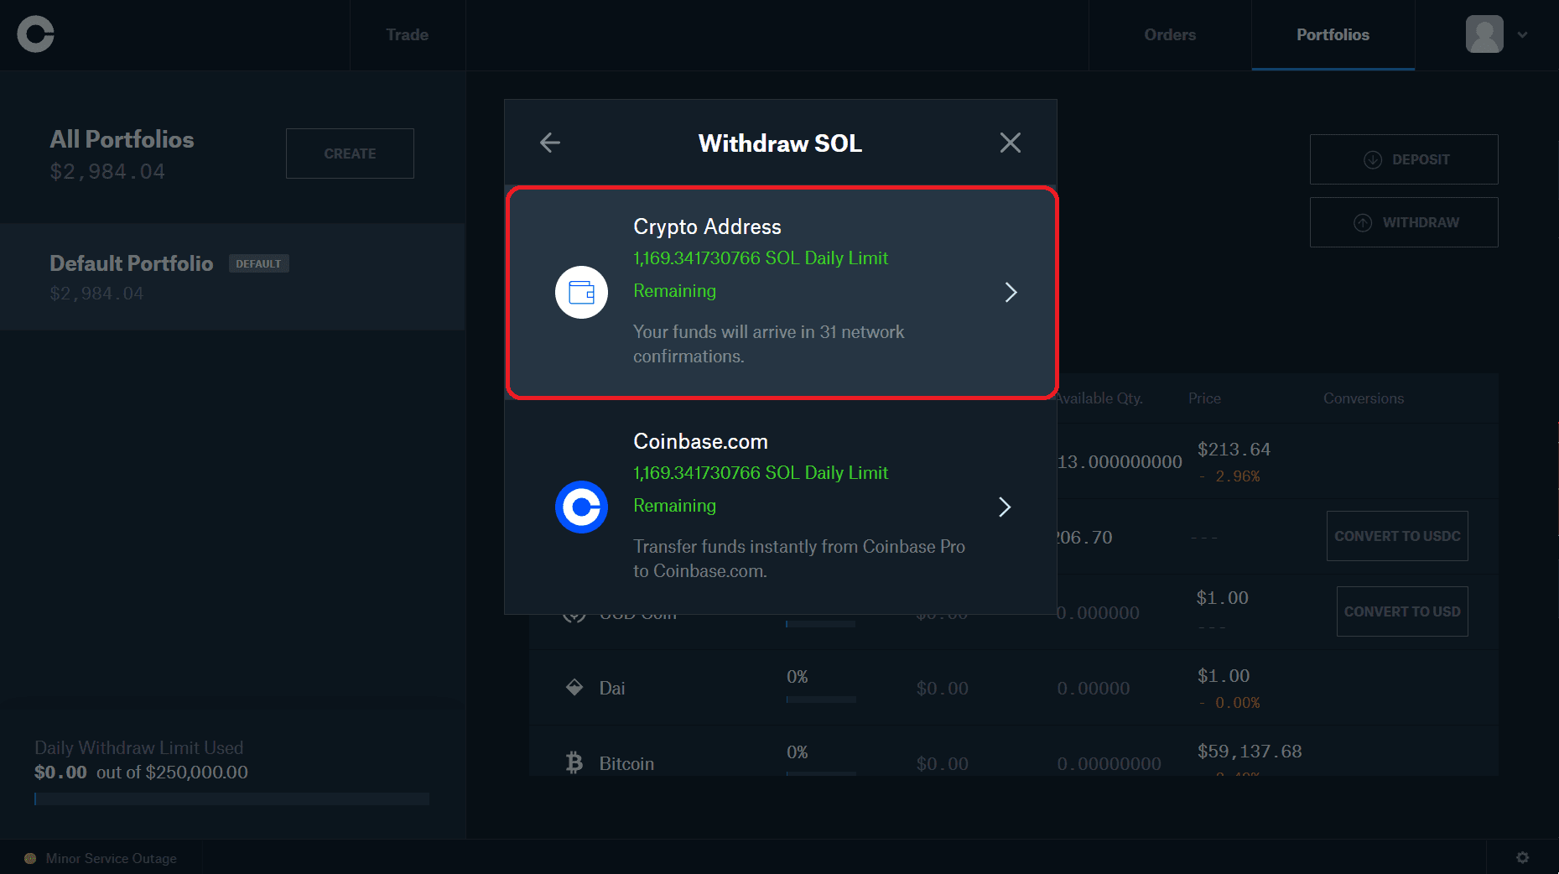1559x874 pixels.
Task: Click the Crypto Address network confirmations note
Action: tap(768, 344)
